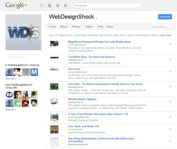Click the Learn more link
The image size is (177, 149).
[165, 35]
